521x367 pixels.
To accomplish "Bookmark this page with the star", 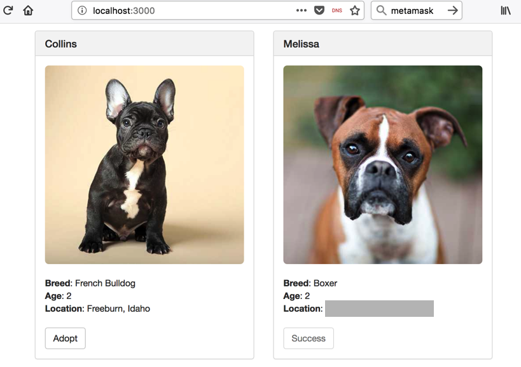I will point(355,11).
